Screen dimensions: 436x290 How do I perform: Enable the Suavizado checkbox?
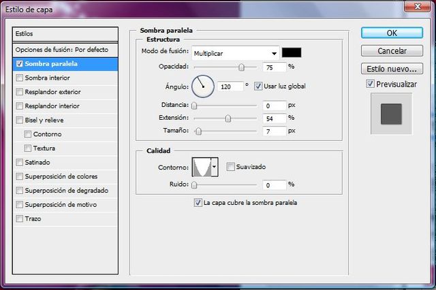230,167
